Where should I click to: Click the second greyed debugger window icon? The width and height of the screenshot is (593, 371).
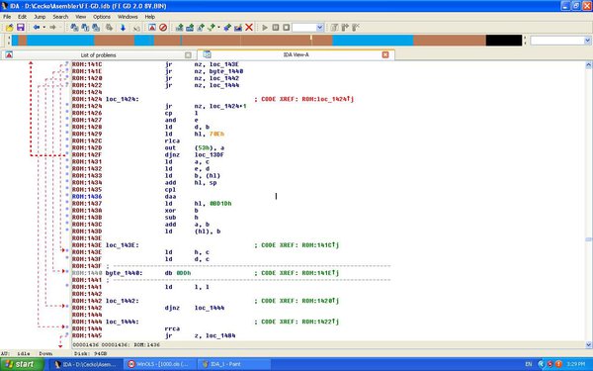[x=345, y=28]
